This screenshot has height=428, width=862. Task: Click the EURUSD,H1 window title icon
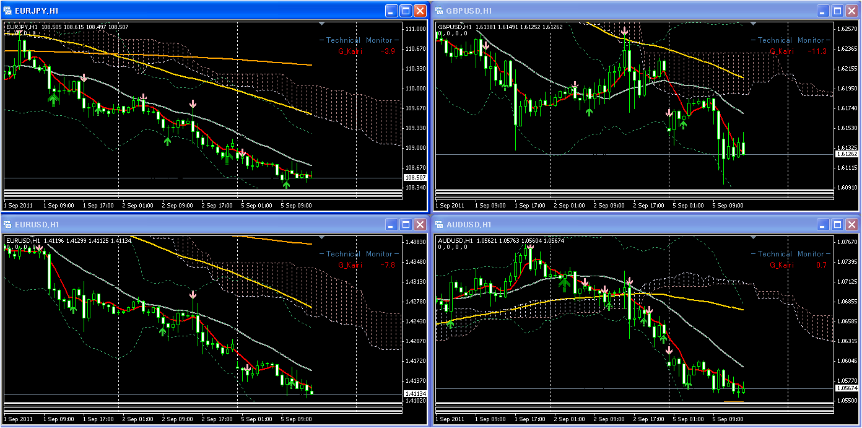point(7,224)
